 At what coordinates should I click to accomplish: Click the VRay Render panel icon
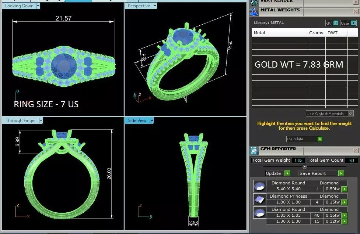pyautogui.click(x=254, y=3)
